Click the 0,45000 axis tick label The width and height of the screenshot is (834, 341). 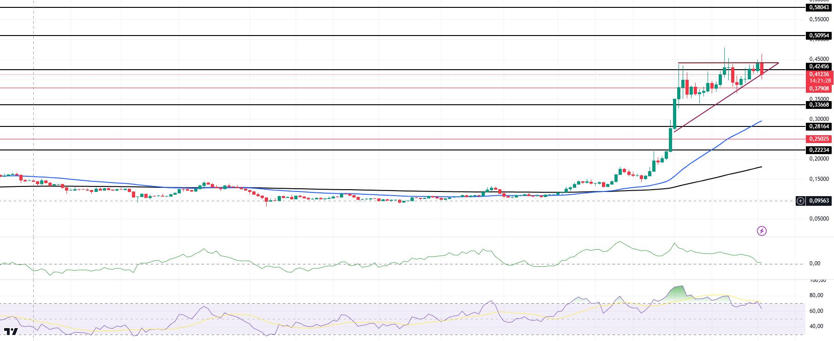(819, 59)
